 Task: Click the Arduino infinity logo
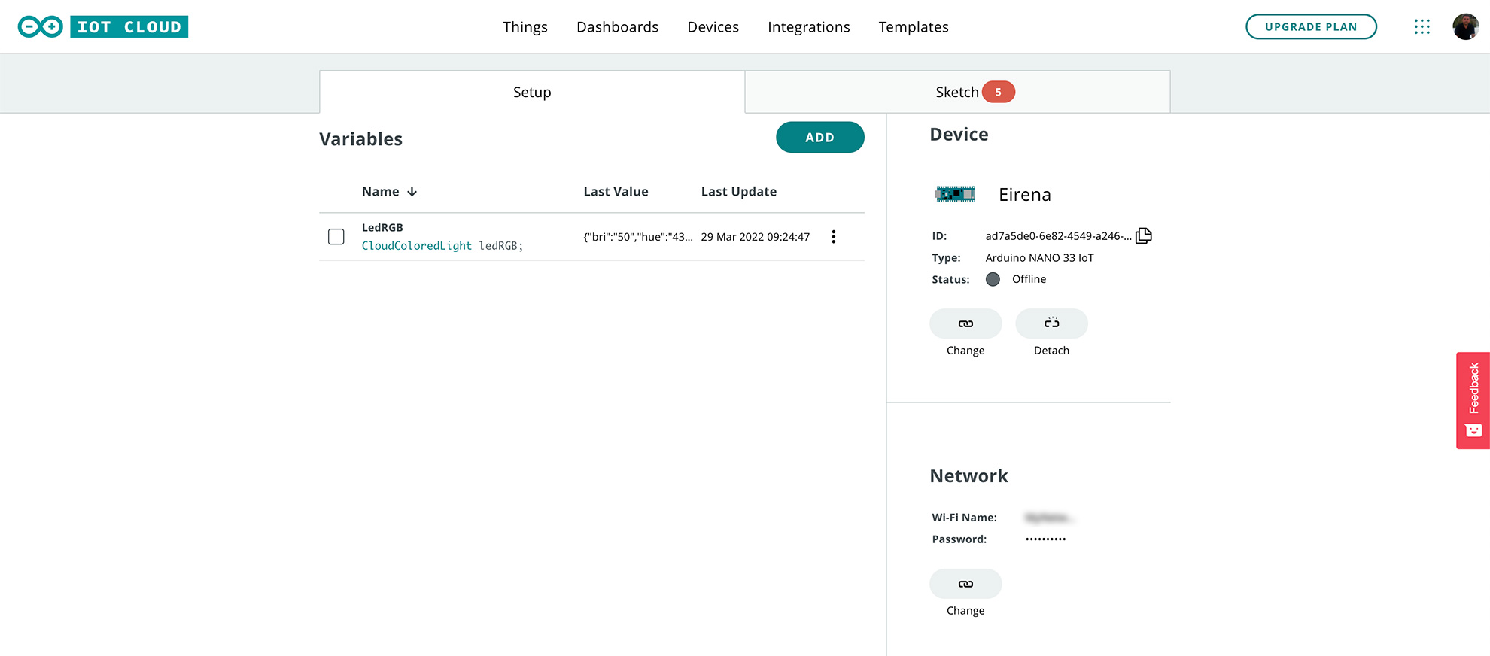(41, 27)
